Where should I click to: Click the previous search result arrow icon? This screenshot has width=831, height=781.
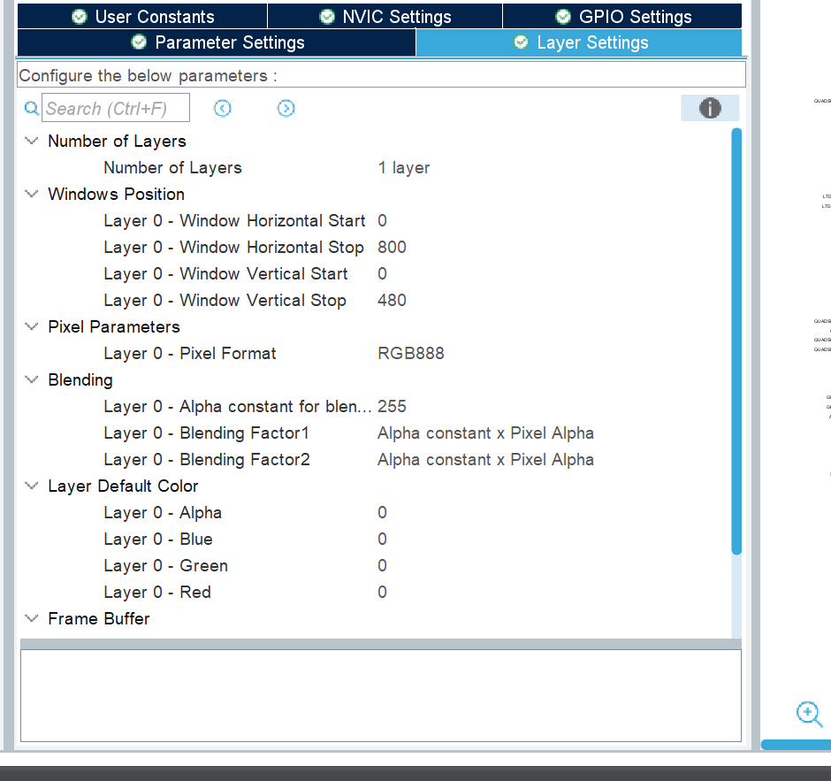tap(222, 107)
